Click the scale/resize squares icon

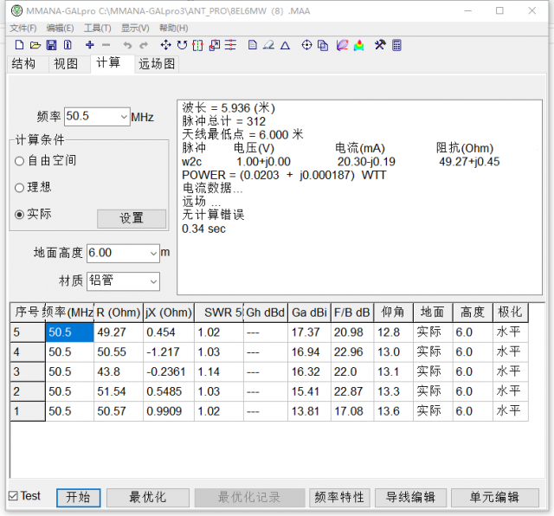tap(215, 45)
